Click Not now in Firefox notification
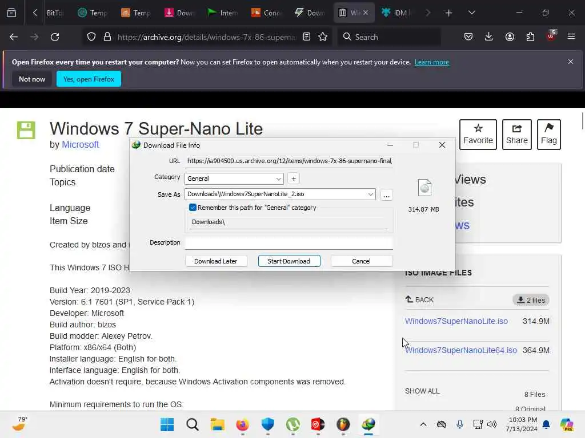585x438 pixels. pyautogui.click(x=32, y=79)
